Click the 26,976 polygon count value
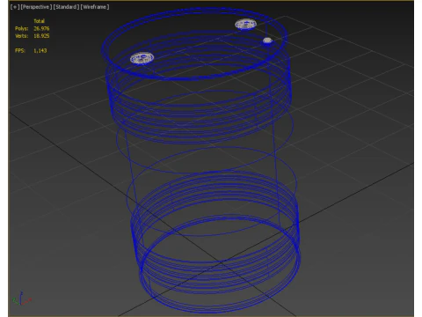 tap(41, 28)
